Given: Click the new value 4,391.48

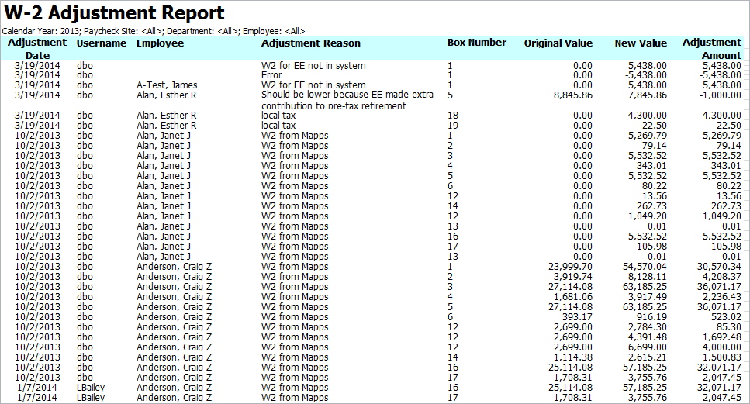Looking at the screenshot, I should 647,337.
